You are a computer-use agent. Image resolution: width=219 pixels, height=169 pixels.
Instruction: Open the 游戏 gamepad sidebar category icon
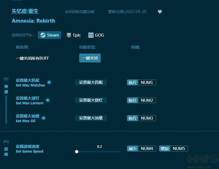pos(6,141)
